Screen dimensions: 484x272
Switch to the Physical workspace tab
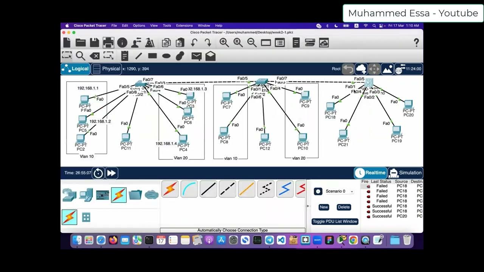click(x=106, y=69)
